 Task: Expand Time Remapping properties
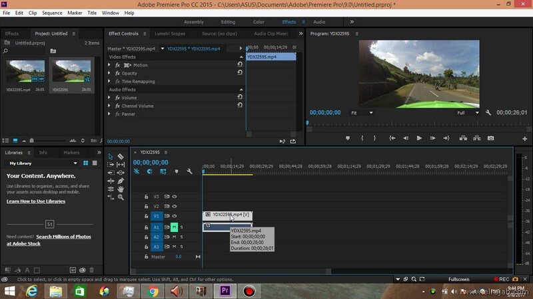point(109,81)
